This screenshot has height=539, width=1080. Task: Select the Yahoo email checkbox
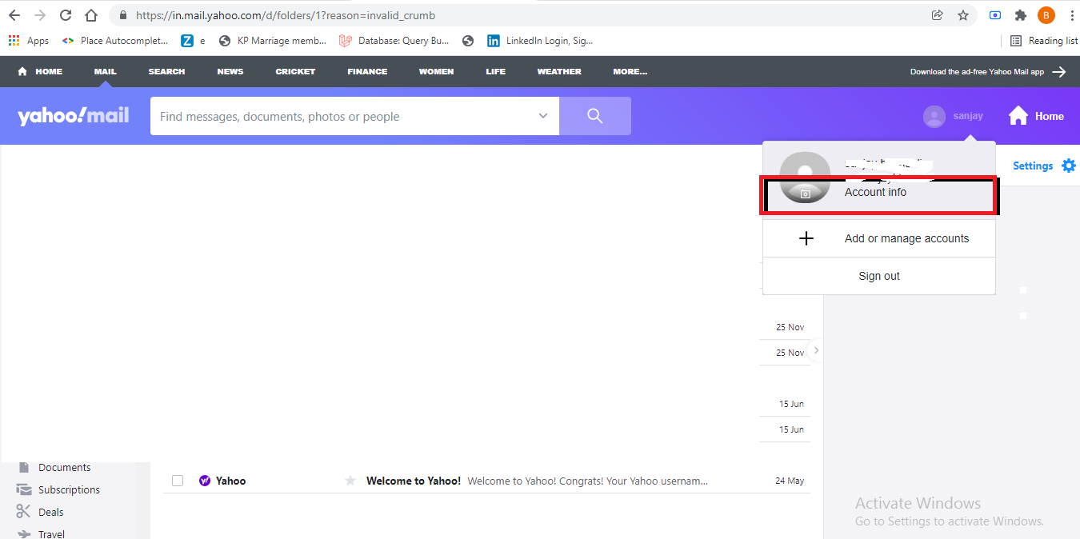click(x=178, y=481)
